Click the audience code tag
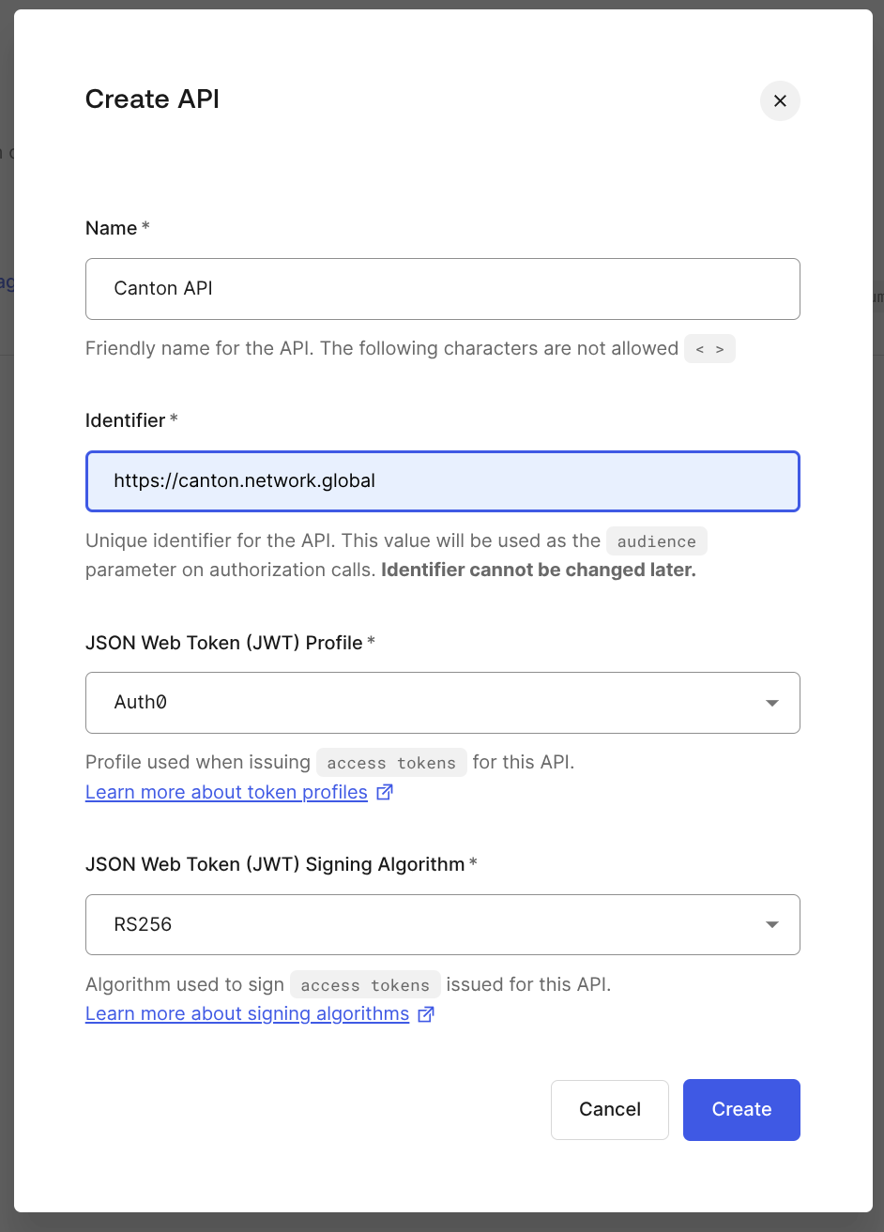The image size is (884, 1232). (x=656, y=541)
